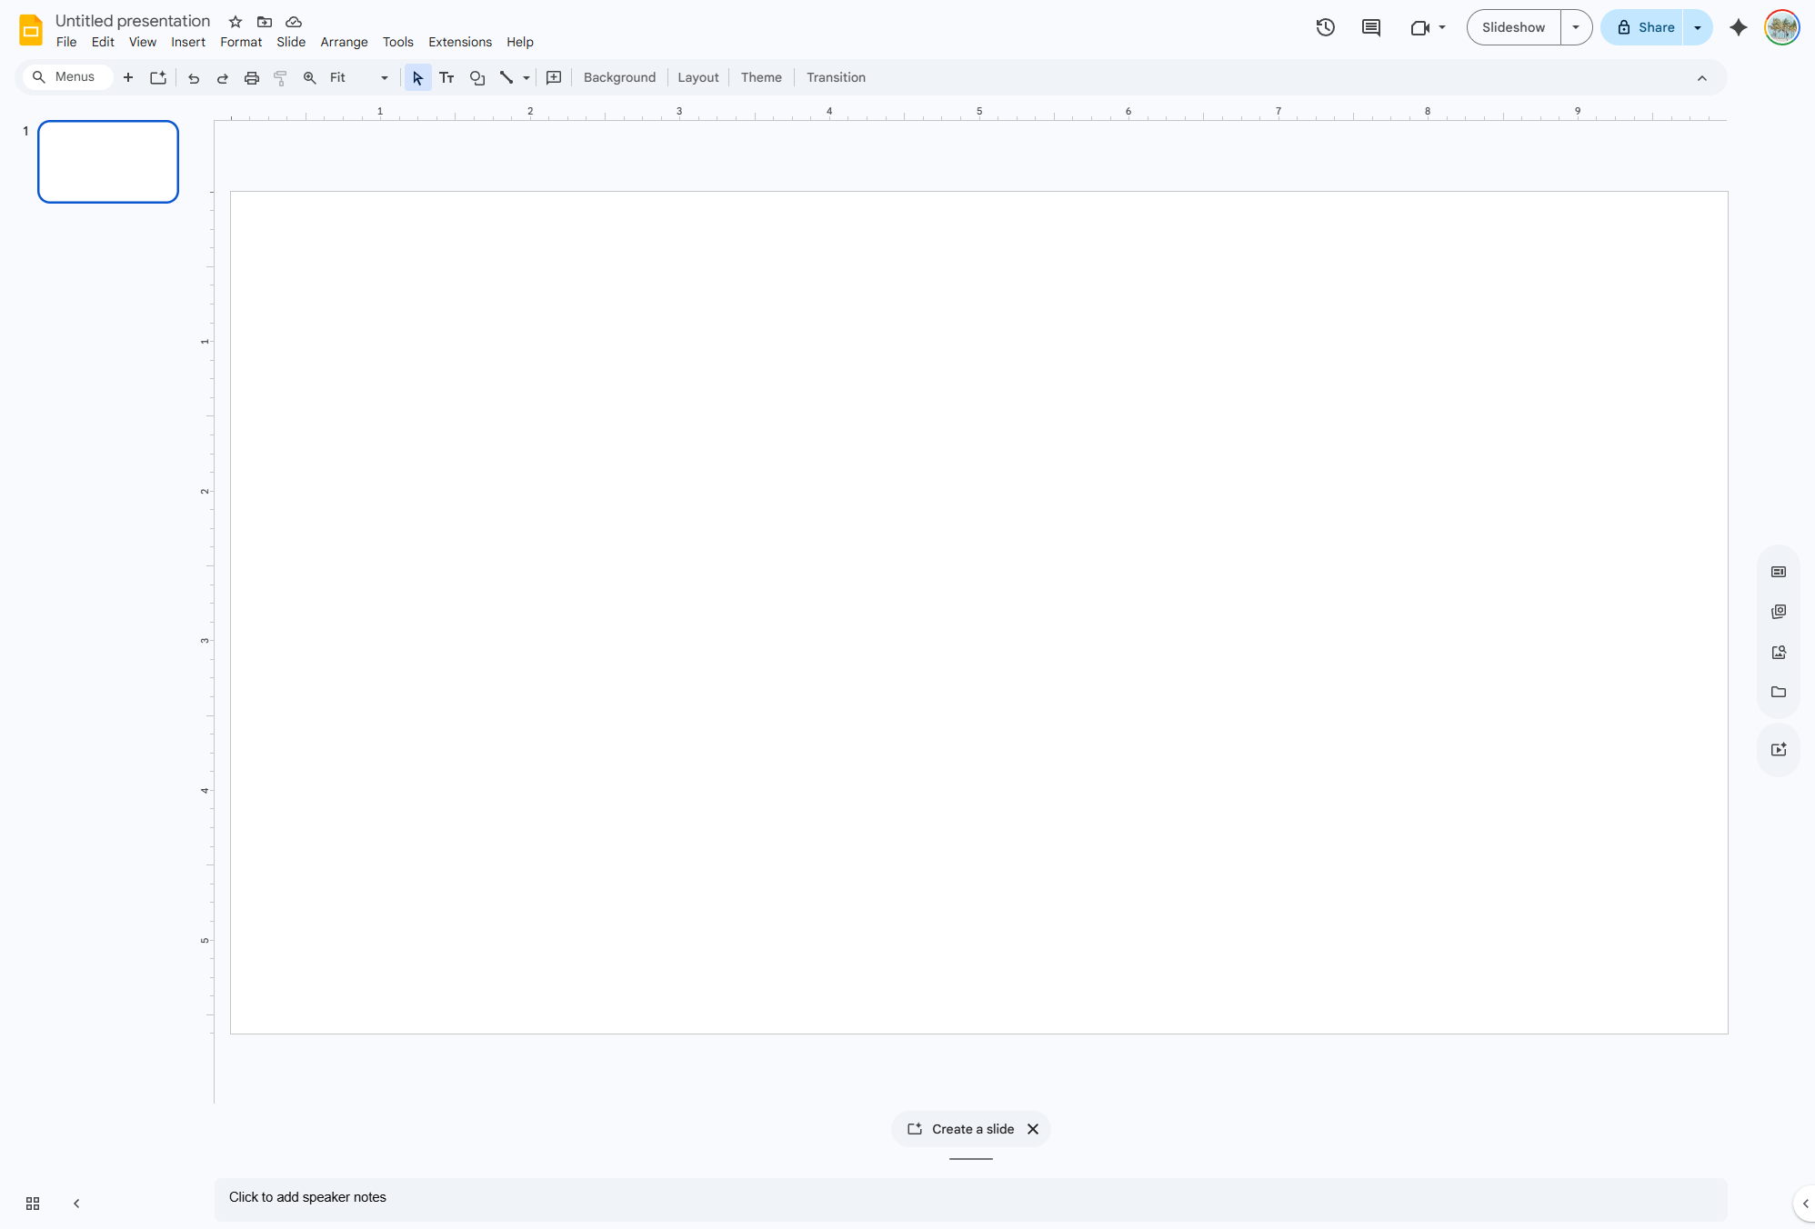The image size is (1815, 1229).
Task: Open the Slideshow options arrow
Action: (x=1576, y=27)
